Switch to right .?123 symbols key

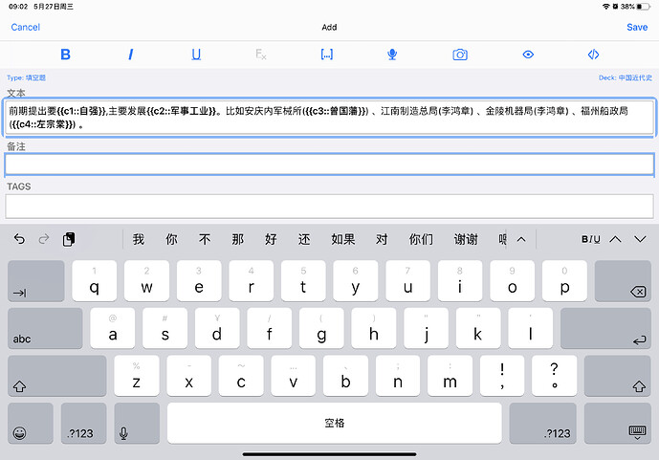(x=542, y=423)
